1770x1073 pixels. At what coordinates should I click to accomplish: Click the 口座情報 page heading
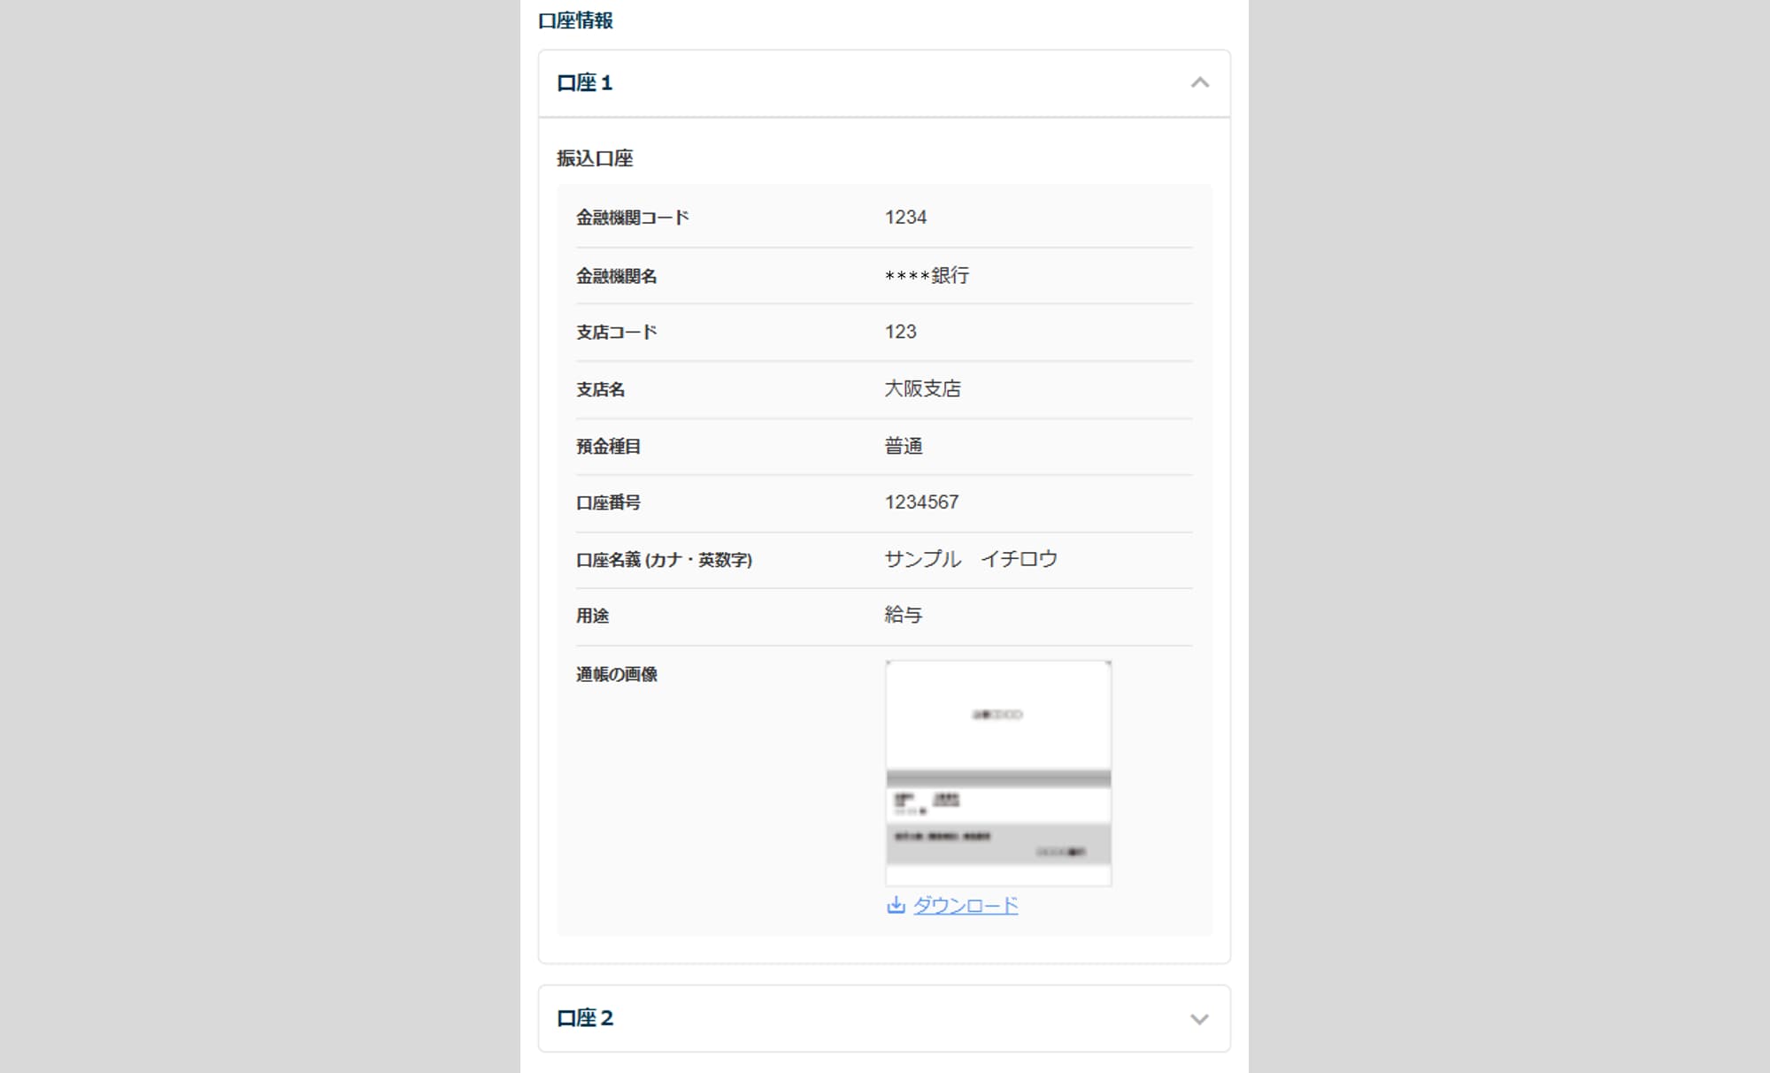(x=575, y=20)
